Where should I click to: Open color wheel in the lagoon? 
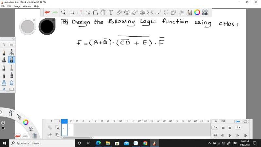click(x=26, y=122)
